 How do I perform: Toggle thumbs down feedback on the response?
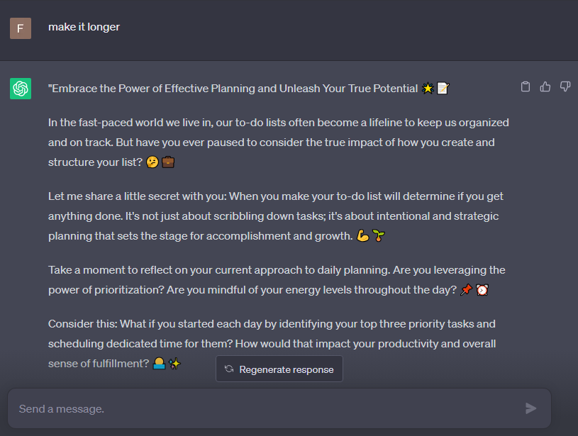click(x=565, y=86)
